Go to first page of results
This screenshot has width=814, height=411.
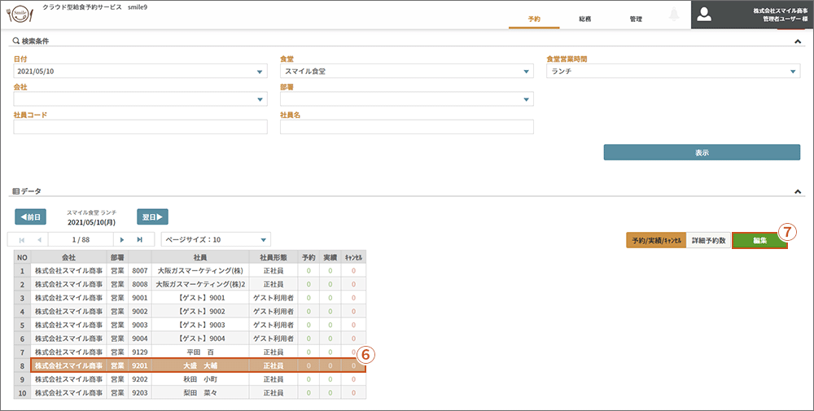pos(21,240)
